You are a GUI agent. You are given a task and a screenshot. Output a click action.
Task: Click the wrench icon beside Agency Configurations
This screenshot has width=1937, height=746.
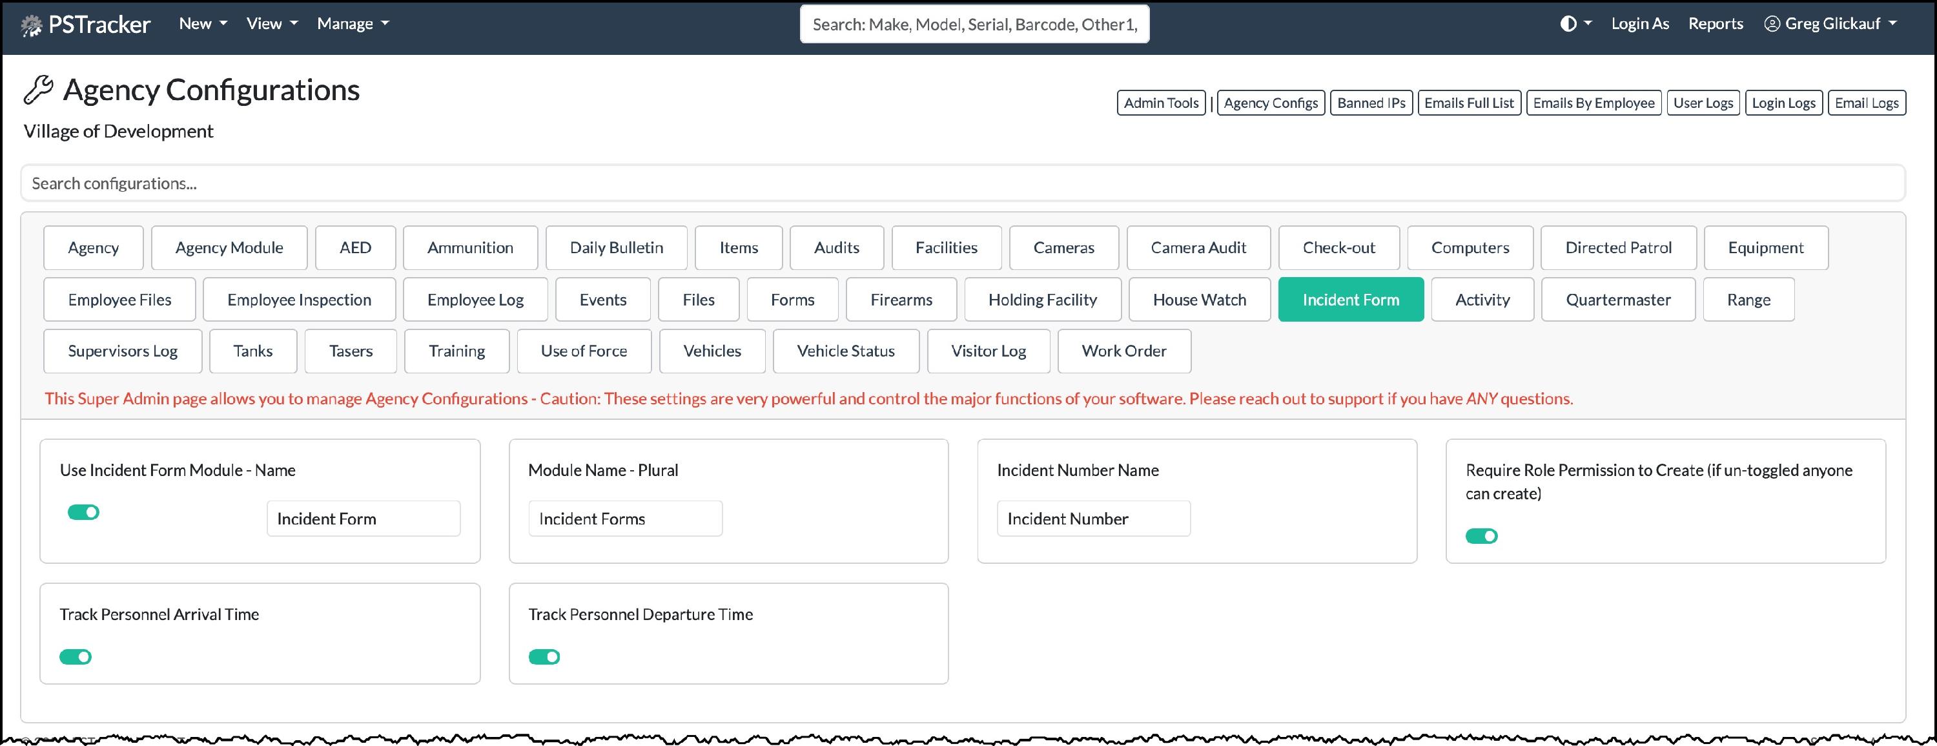point(38,90)
